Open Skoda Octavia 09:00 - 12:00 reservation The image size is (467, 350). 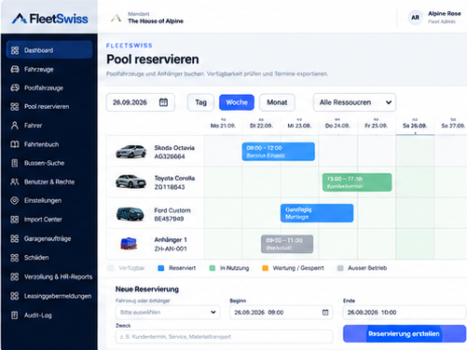(279, 152)
